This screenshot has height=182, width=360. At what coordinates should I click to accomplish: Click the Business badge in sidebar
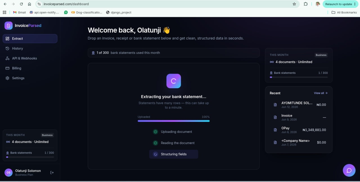point(47,135)
